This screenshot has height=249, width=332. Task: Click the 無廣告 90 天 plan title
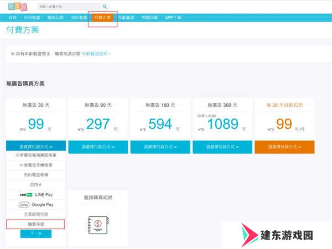98,105
